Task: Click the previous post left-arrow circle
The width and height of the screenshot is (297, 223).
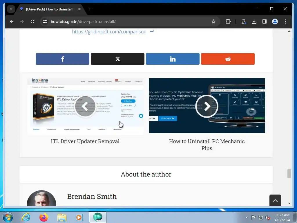Action: [x=85, y=106]
